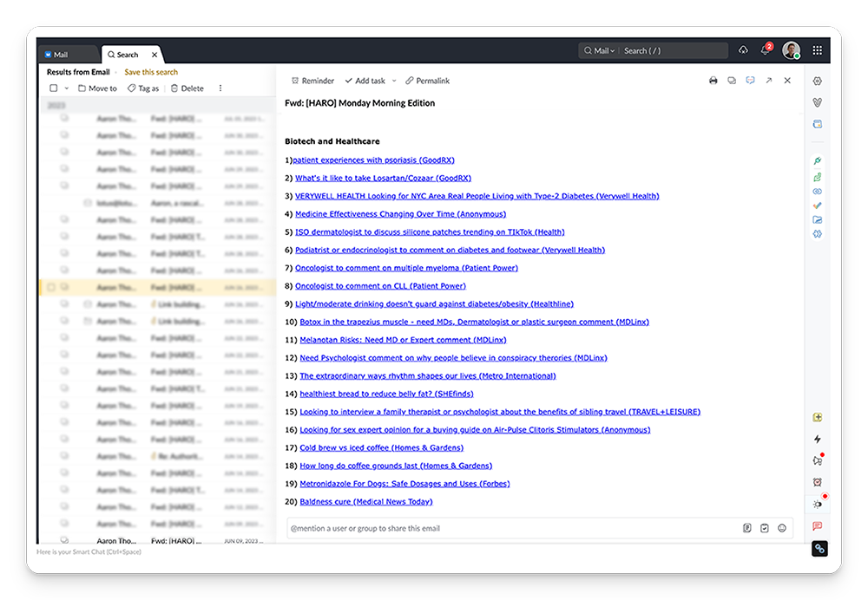Close the Search tab
The width and height of the screenshot is (868, 600).
click(155, 55)
